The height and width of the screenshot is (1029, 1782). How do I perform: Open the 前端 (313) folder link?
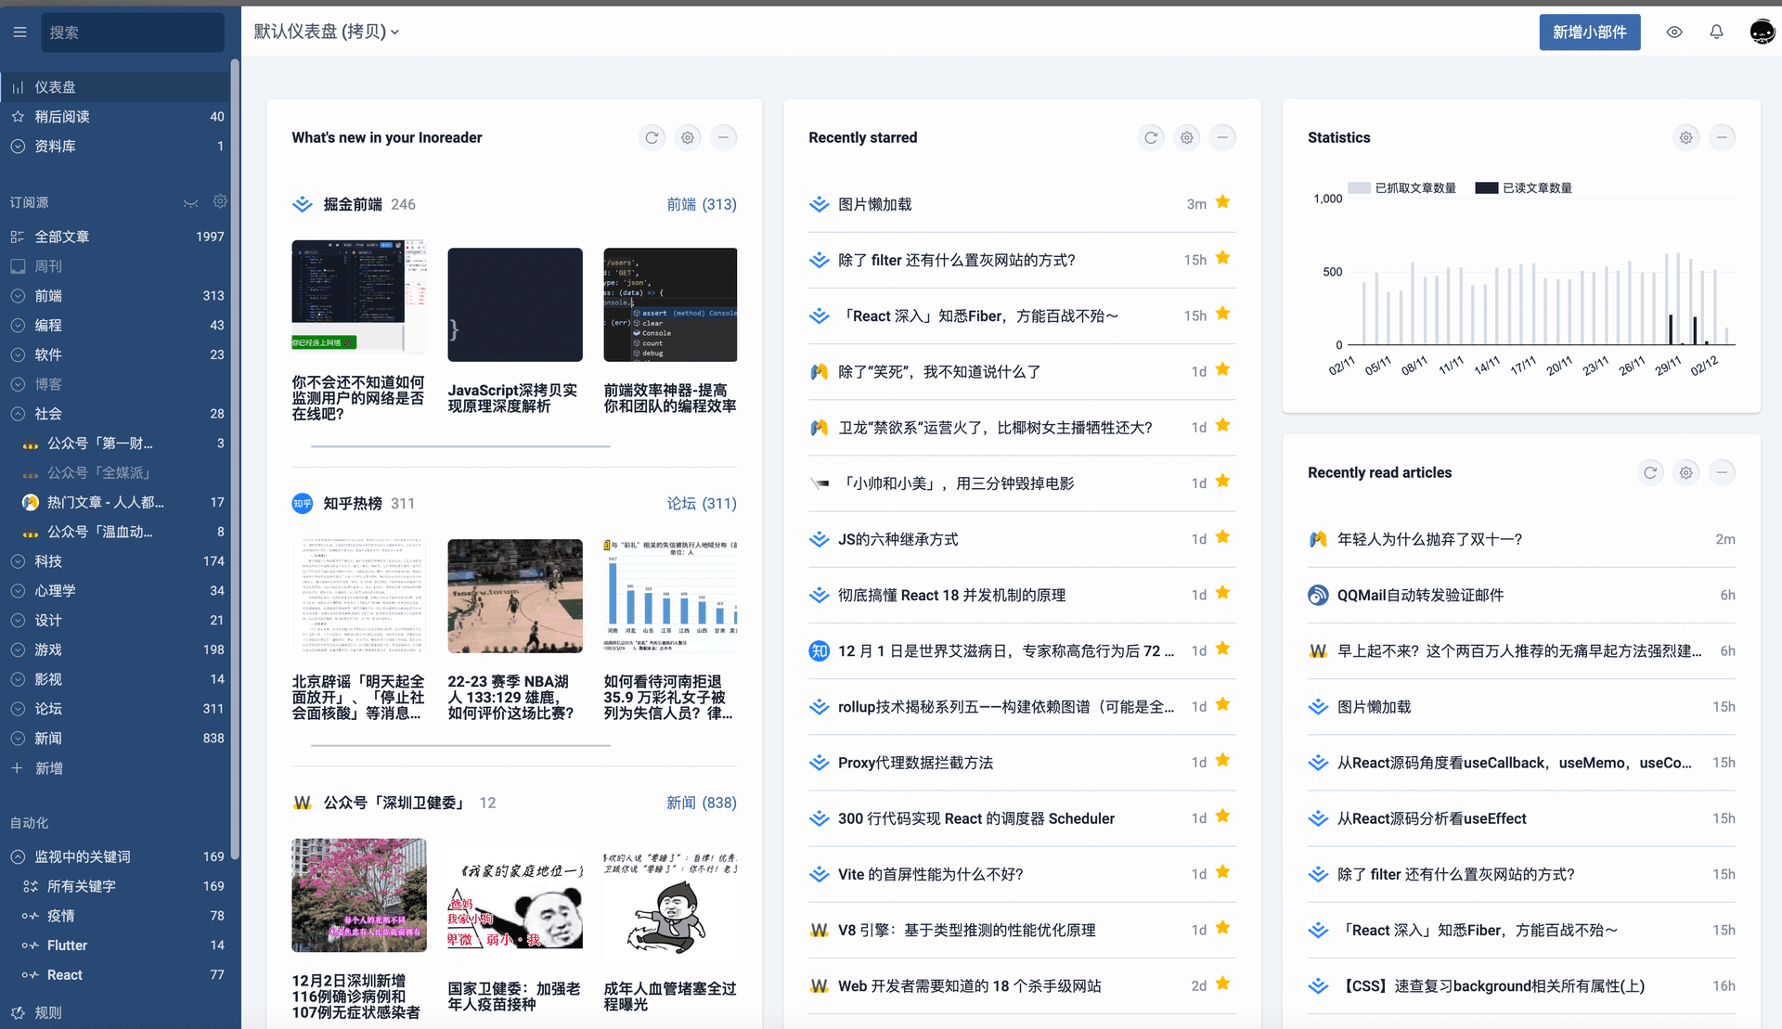(x=702, y=204)
